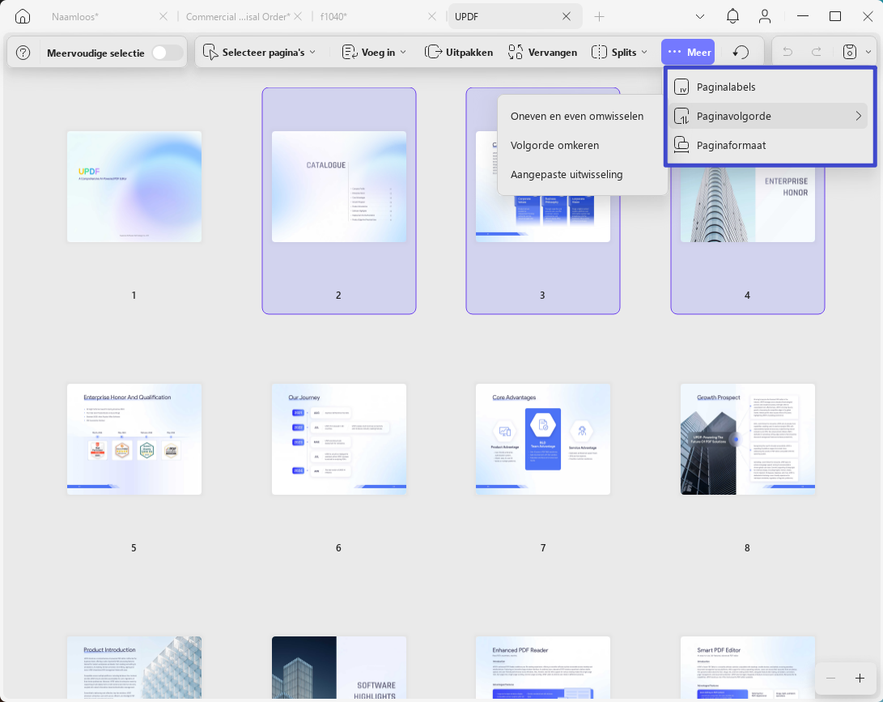Zoom in thumbnails with plus button

click(860, 679)
